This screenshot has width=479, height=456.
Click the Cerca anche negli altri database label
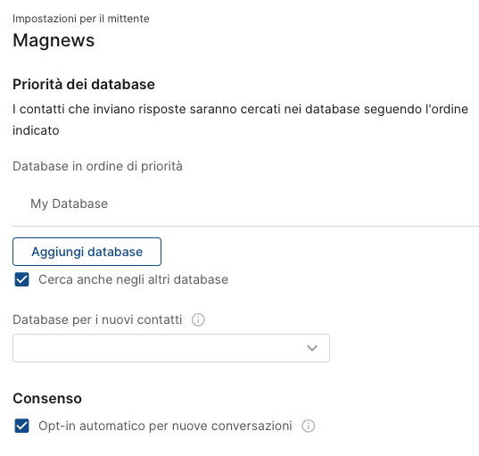(x=133, y=279)
